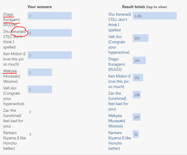This screenshot has height=155, width=187.
Task: Open the Rantaro Kiyama result total link
Action: click(x=120, y=140)
